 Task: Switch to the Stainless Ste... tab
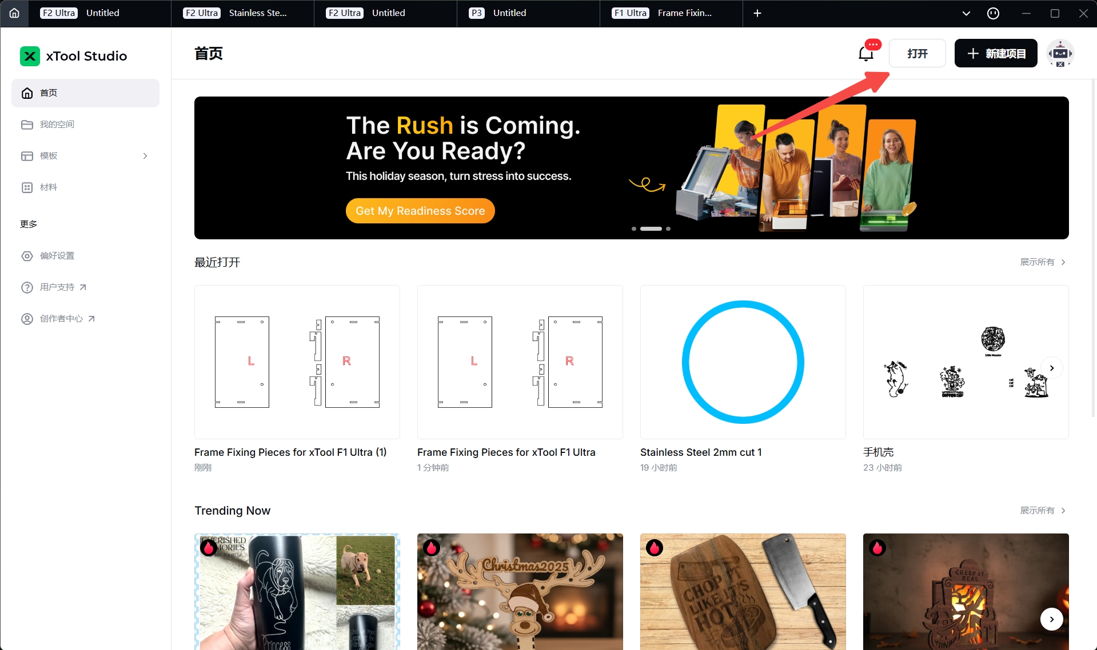(x=242, y=13)
